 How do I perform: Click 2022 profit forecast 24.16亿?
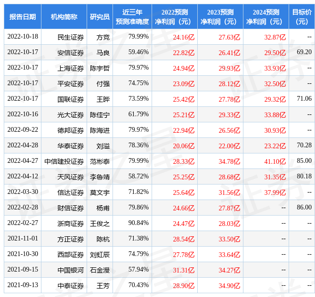click(x=184, y=37)
